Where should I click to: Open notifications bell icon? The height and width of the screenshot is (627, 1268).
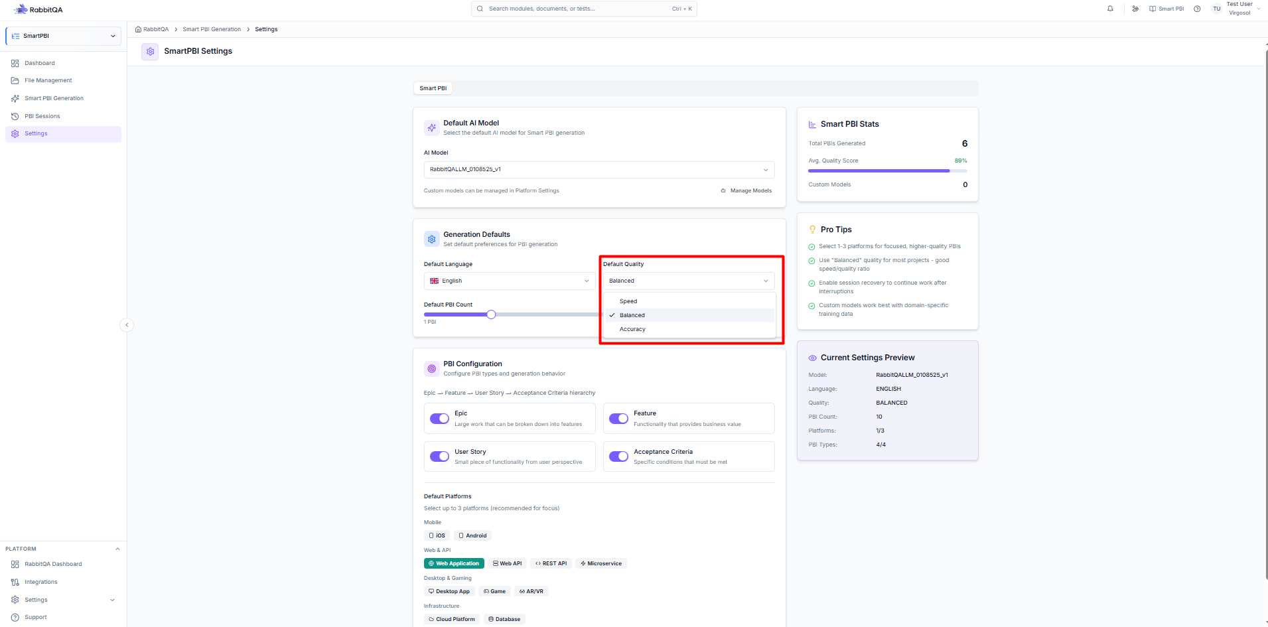pyautogui.click(x=1110, y=9)
